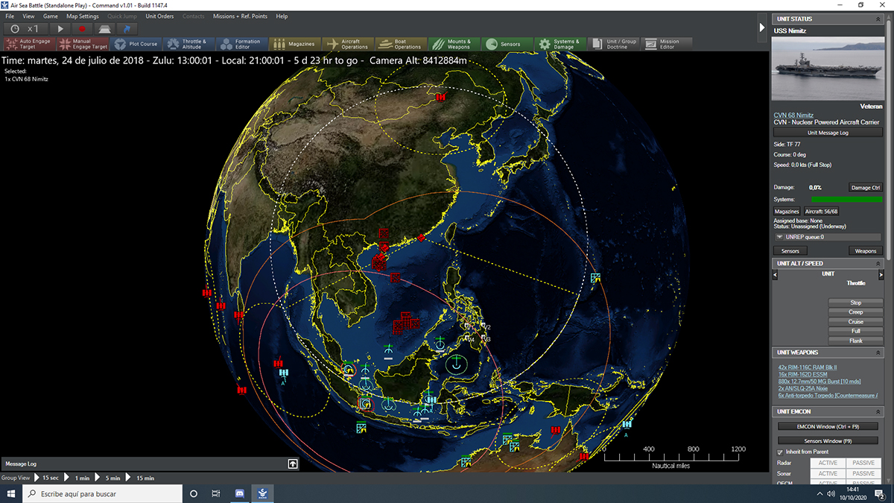Select Auto Engage Target
894x503 pixels.
pos(29,44)
